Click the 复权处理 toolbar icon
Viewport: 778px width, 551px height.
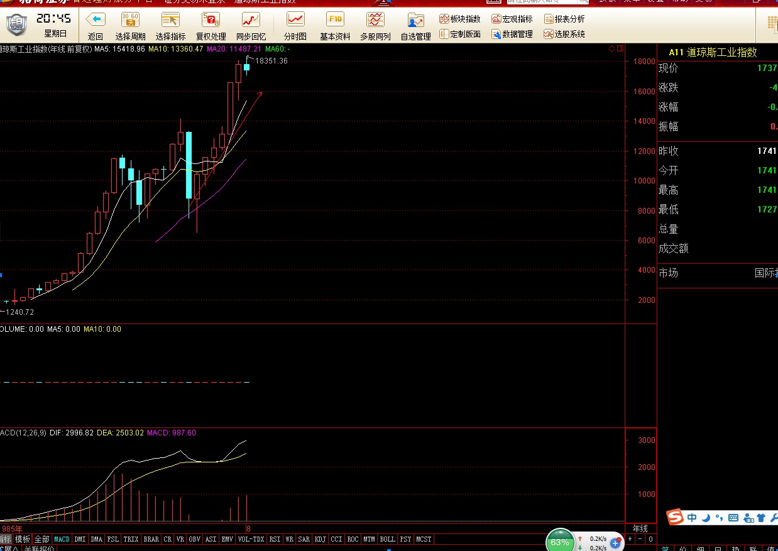pyautogui.click(x=211, y=19)
